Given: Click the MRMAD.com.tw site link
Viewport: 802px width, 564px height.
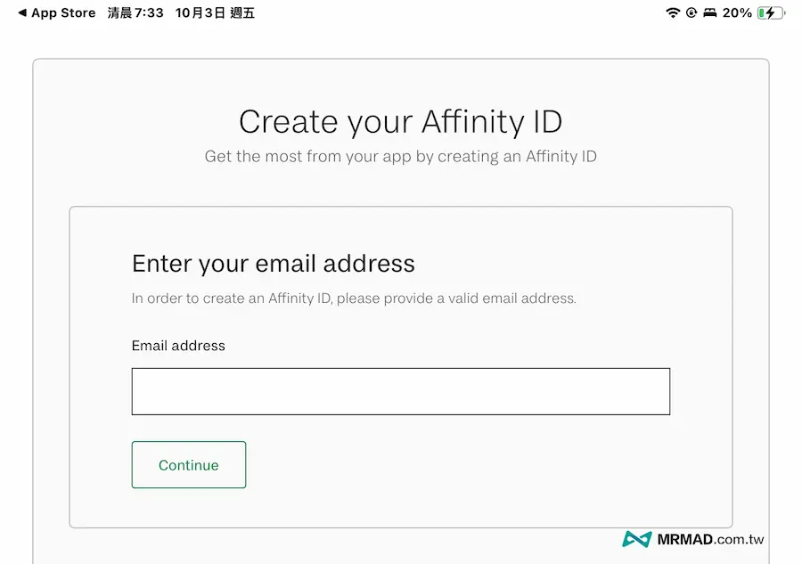Looking at the screenshot, I should tap(711, 540).
